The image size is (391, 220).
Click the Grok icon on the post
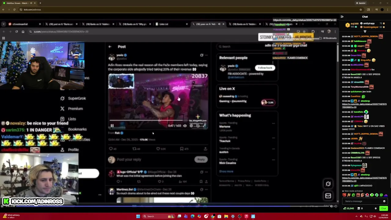click(202, 55)
